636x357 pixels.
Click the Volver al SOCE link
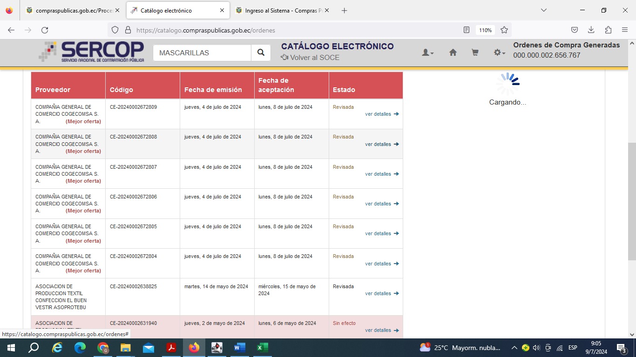click(310, 58)
